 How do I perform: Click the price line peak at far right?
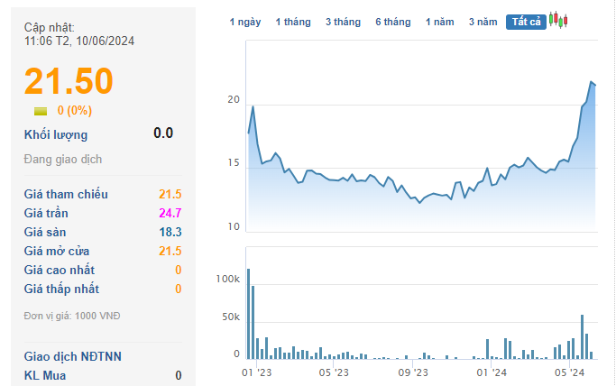coord(592,83)
